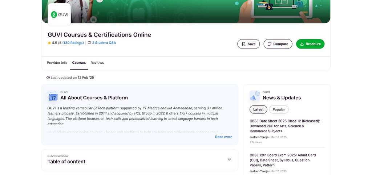The image size is (372, 175).
Task: Click the GUVI Courses & Certifications Online title
Action: (99, 35)
